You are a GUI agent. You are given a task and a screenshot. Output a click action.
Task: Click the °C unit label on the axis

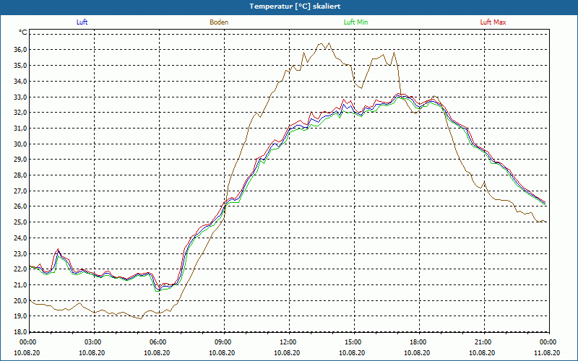pos(23,32)
